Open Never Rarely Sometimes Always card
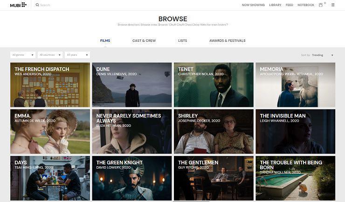 132,131
